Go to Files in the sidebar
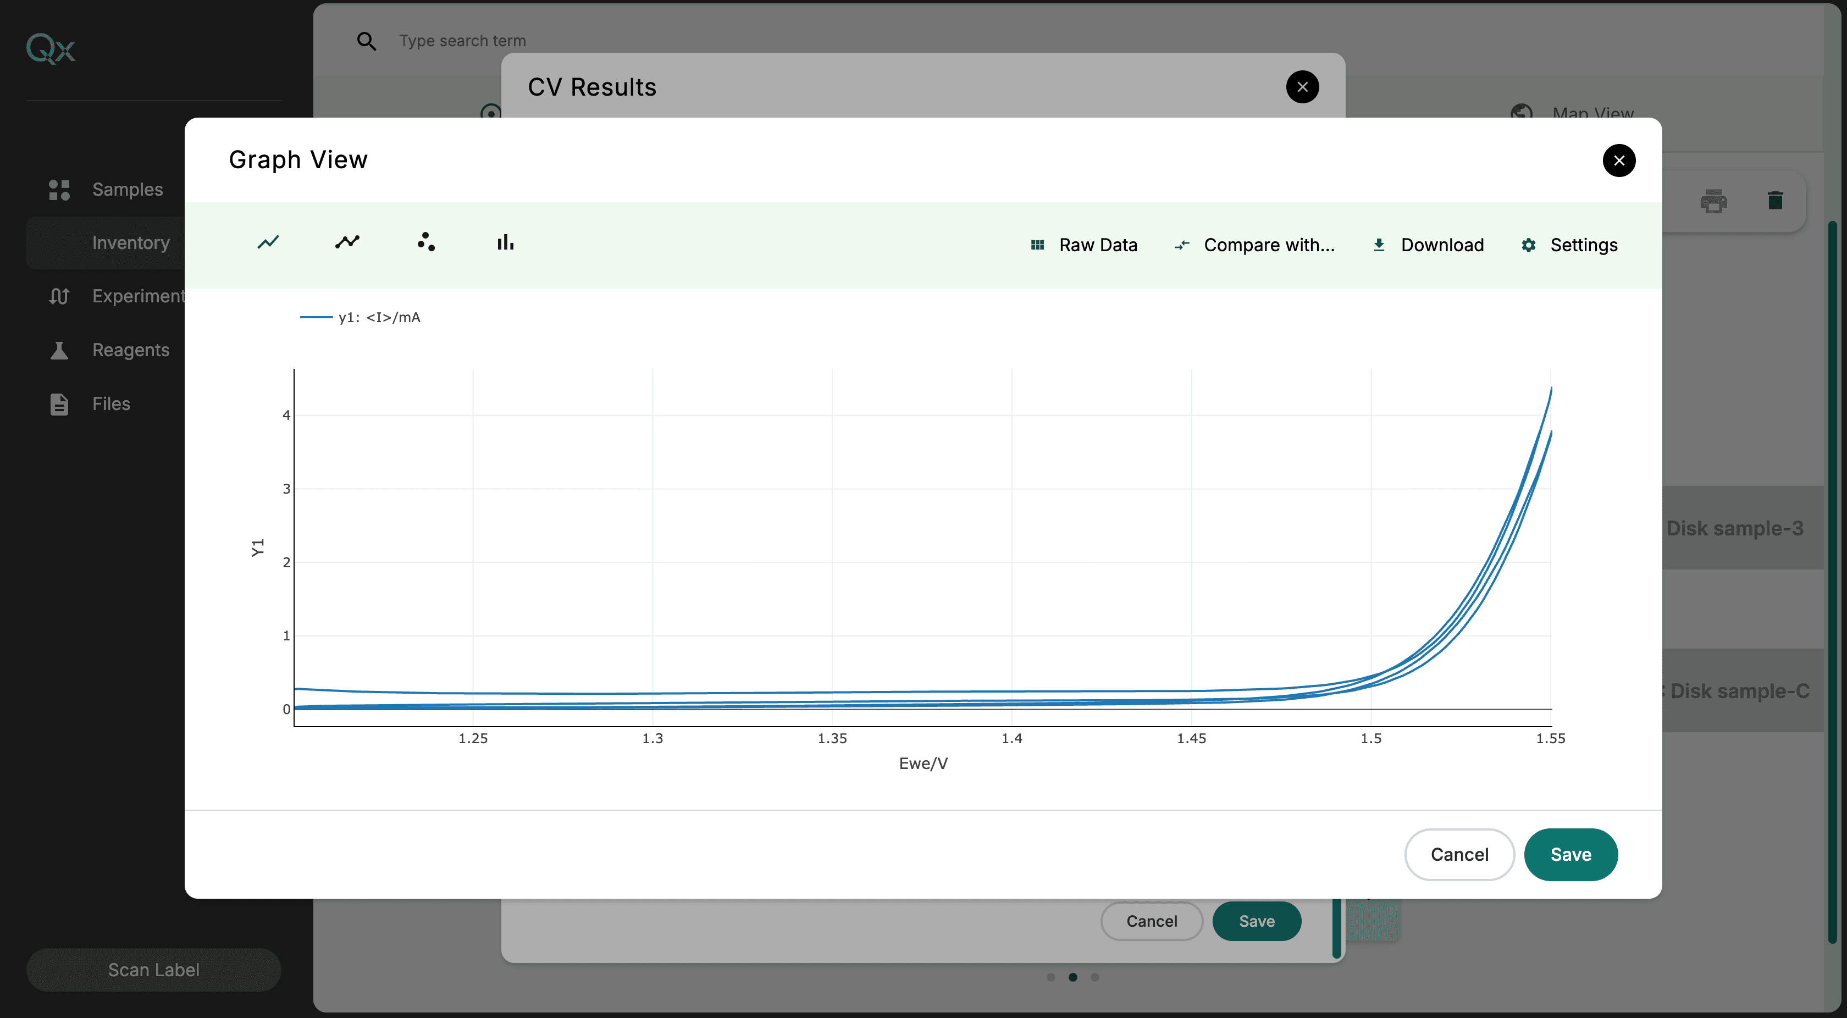 click(x=111, y=403)
